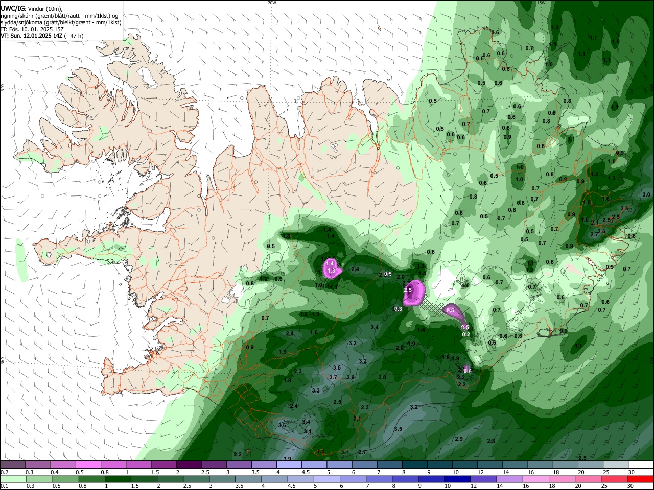Image resolution: width=654 pixels, height=490 pixels.
Task: Click the pale violet swatch between 14 and 16 in lower legend row
Action: [x=509, y=479]
